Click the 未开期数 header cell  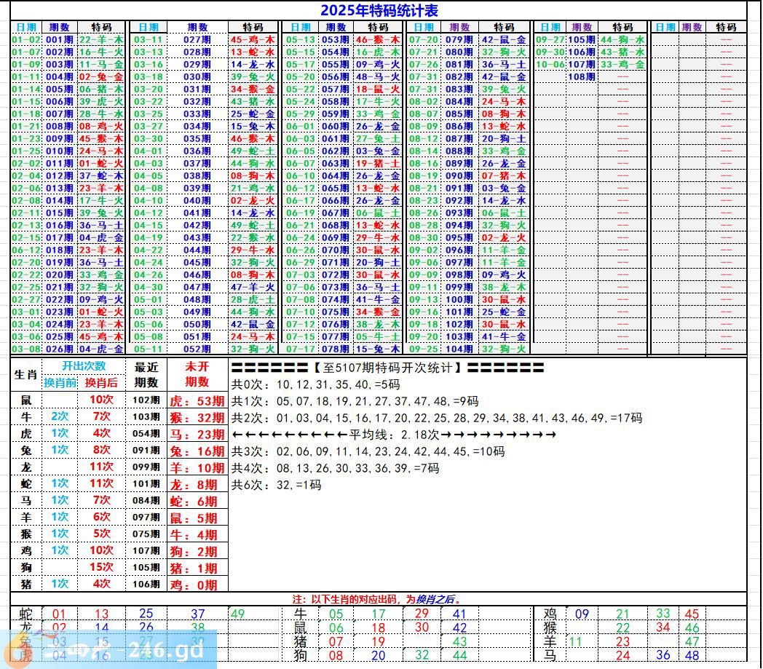pyautogui.click(x=197, y=374)
